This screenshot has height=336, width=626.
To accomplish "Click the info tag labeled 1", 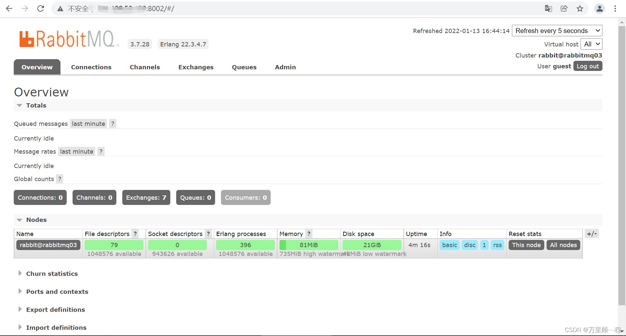I will pyautogui.click(x=484, y=245).
